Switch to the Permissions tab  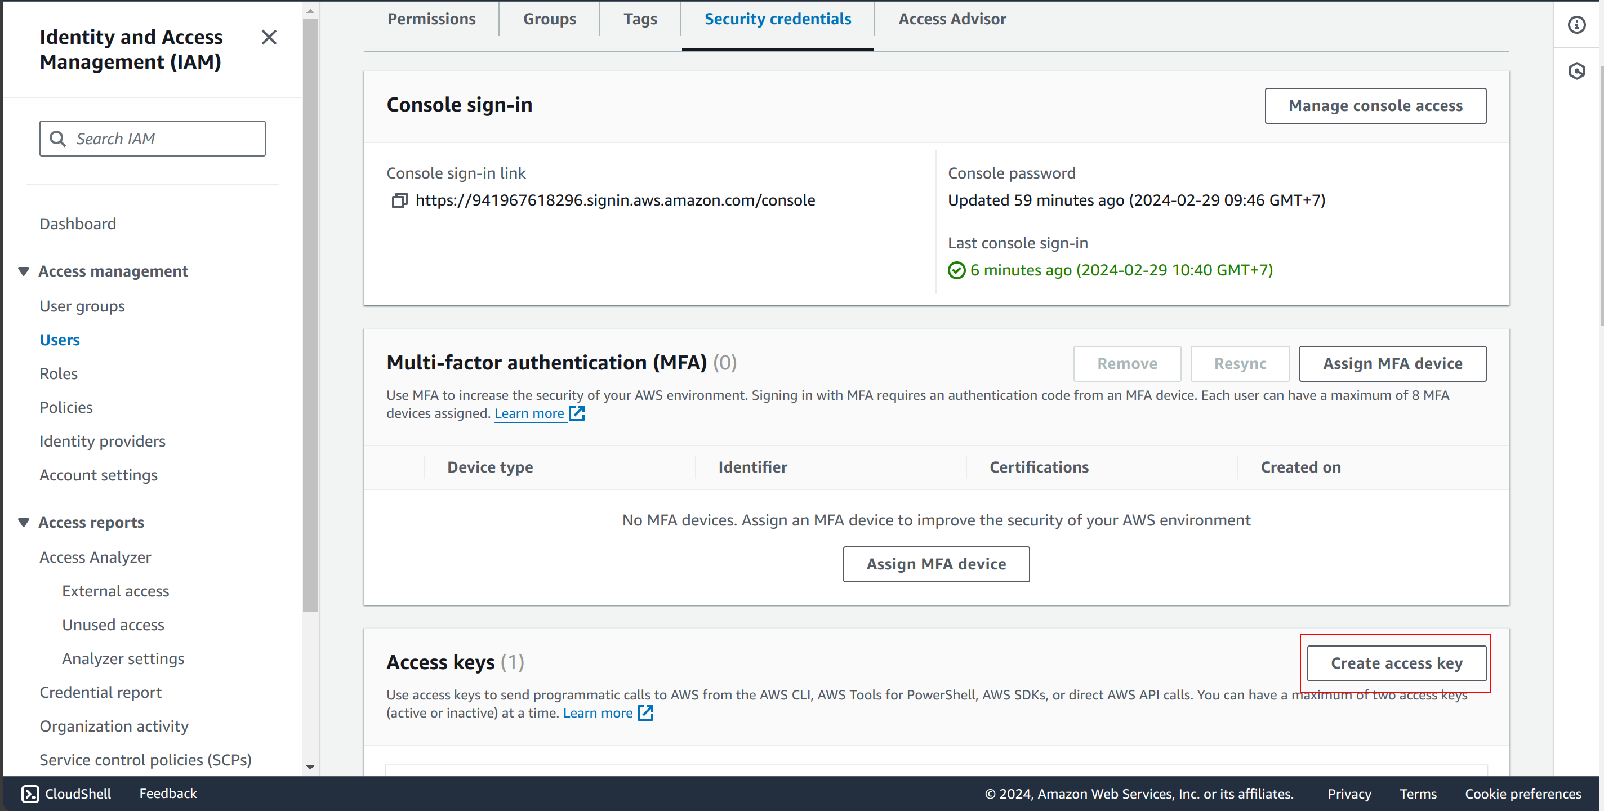click(x=431, y=19)
